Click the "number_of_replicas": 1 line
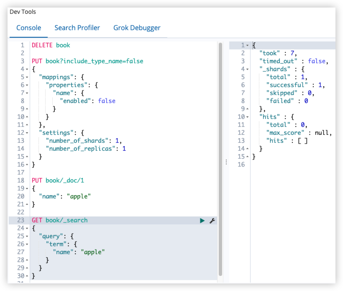 pos(86,149)
